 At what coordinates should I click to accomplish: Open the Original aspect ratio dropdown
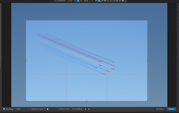coord(22,109)
